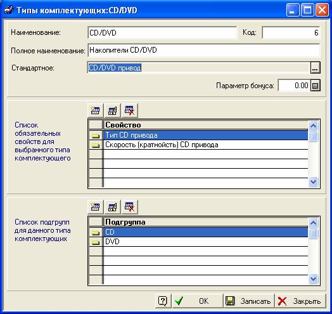
Task: Click the 'Свойство' column header
Action: (205, 125)
